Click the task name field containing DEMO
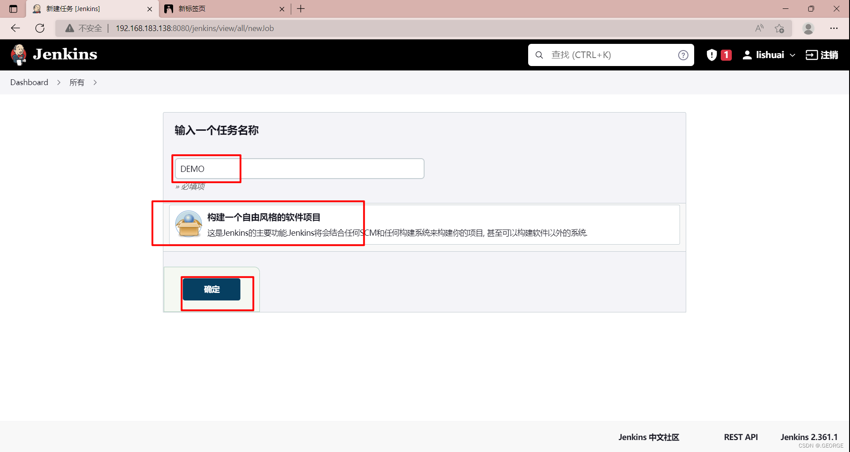 tap(299, 169)
